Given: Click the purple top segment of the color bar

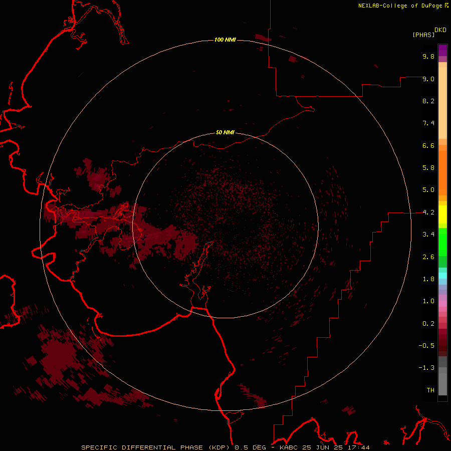Looking at the screenshot, I should click(x=442, y=50).
